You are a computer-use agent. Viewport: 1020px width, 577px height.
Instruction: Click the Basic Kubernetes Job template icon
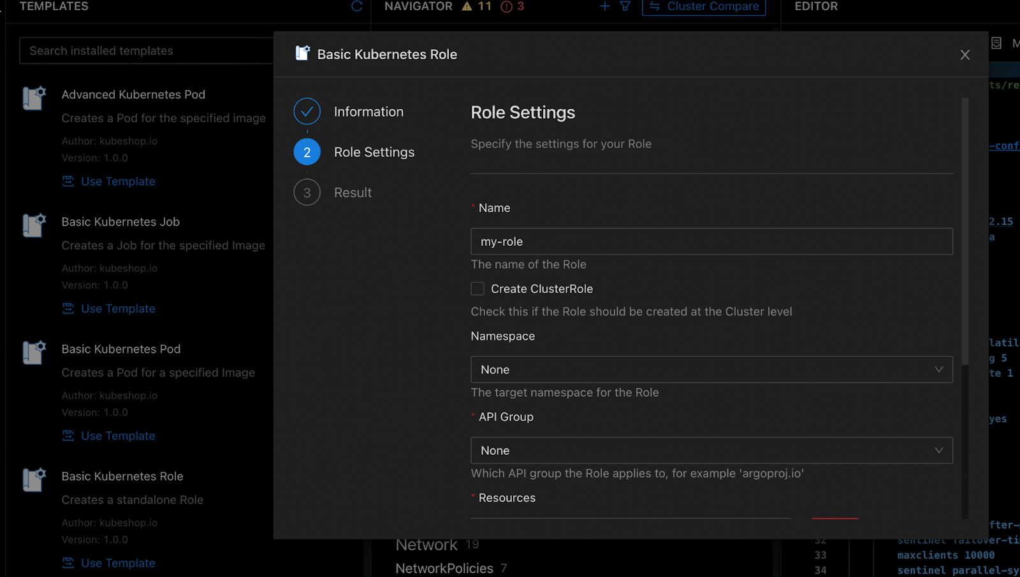34,225
